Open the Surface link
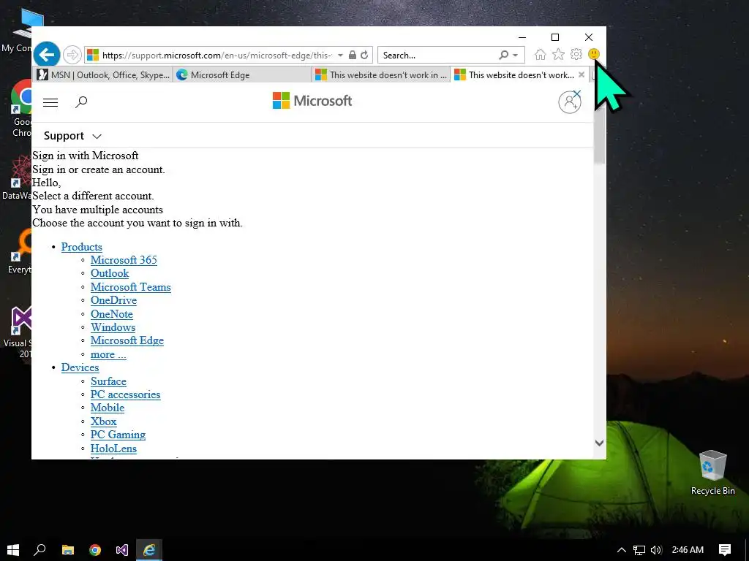The width and height of the screenshot is (749, 561). coord(108,381)
